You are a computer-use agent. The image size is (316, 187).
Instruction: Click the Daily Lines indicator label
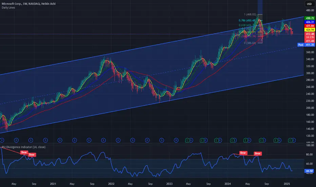point(8,8)
